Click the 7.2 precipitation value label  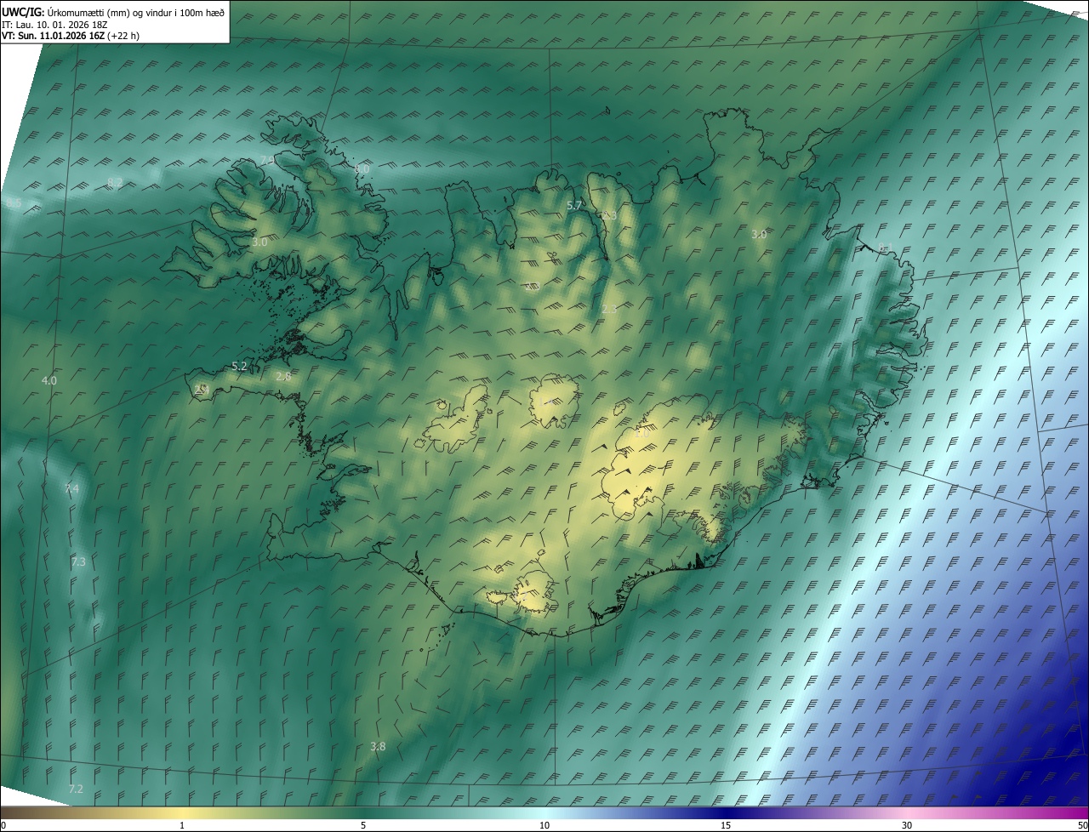click(76, 789)
